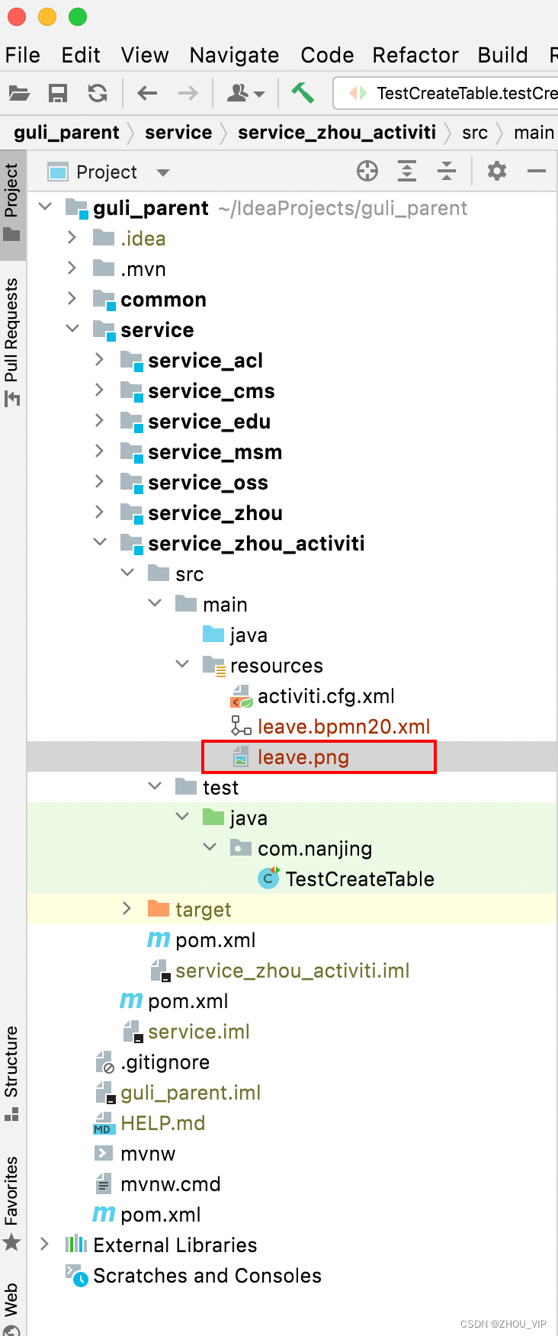Click the Locate/select opened file target icon

click(x=367, y=172)
